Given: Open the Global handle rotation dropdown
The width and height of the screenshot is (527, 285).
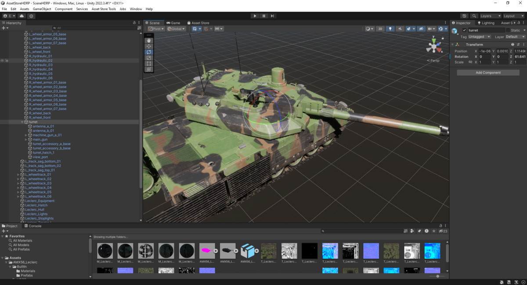Looking at the screenshot, I should (176, 29).
